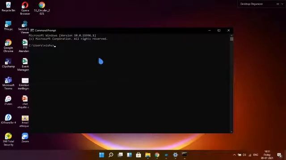Open File Explorer from the taskbar
This screenshot has width=286, height=160.
click(x=148, y=155)
